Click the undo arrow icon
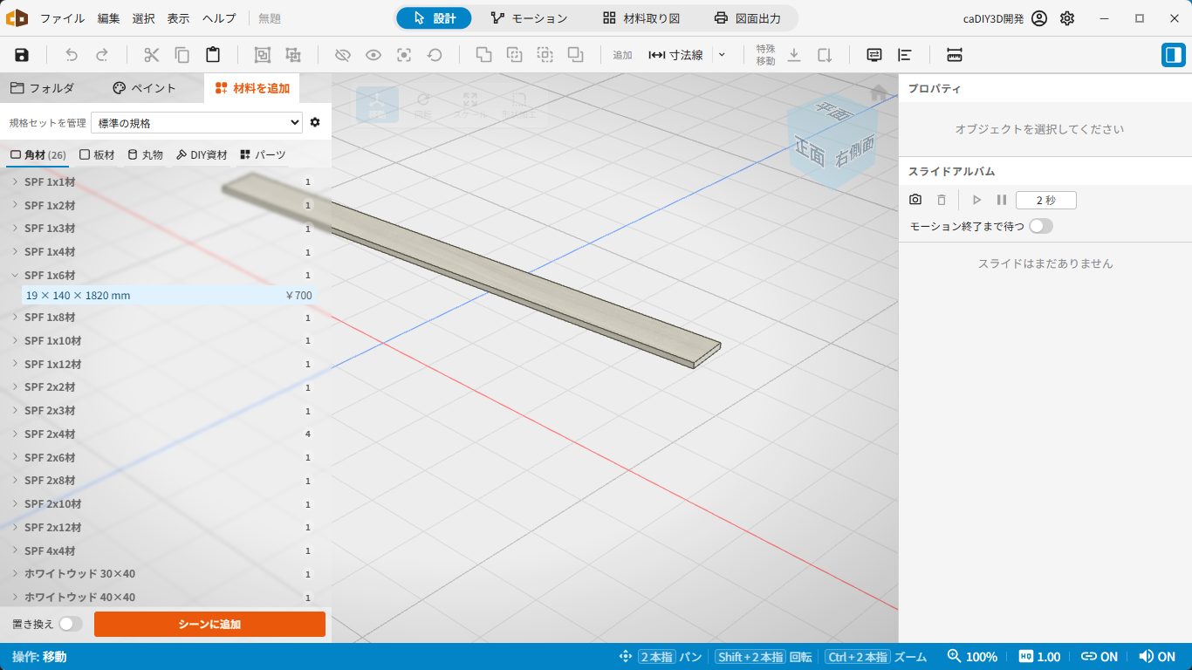Viewport: 1192px width, 670px height. (72, 55)
